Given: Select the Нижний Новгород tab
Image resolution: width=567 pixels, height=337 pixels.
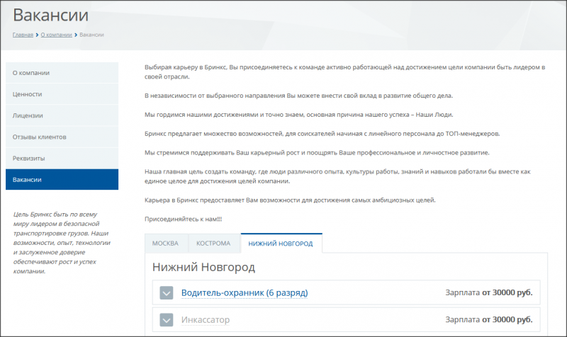Looking at the screenshot, I should pos(281,244).
